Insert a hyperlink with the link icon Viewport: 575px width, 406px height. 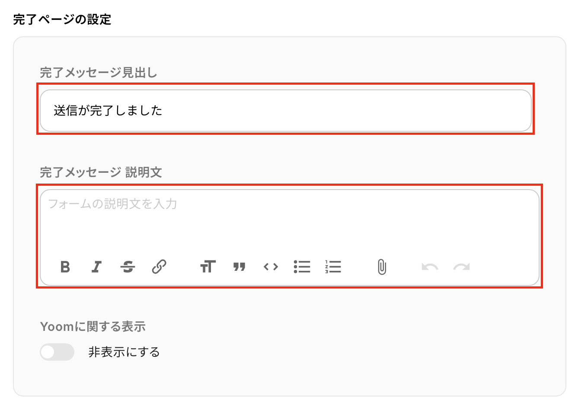[159, 267]
